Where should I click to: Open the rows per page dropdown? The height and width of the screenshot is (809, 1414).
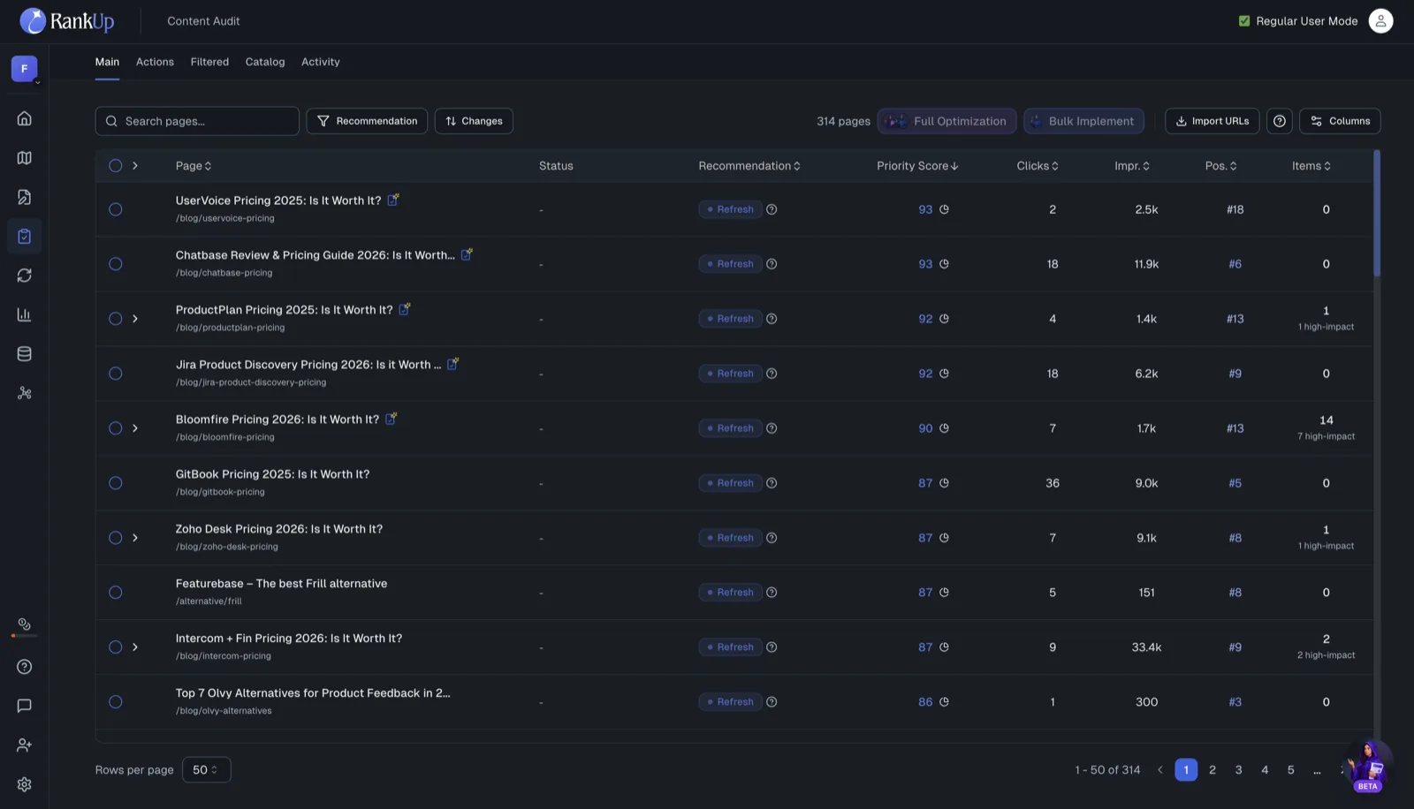206,770
